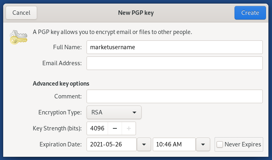Increase key strength with plus button
Image resolution: width=272 pixels, height=160 pixels.
[129, 128]
